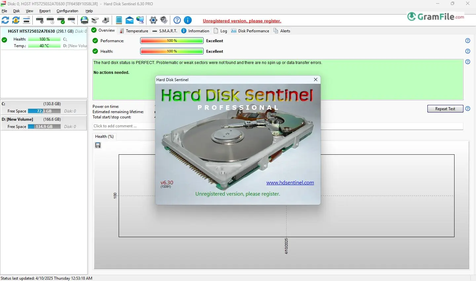
Task: Click the disk with clock toolbar icon
Action: coord(51,20)
